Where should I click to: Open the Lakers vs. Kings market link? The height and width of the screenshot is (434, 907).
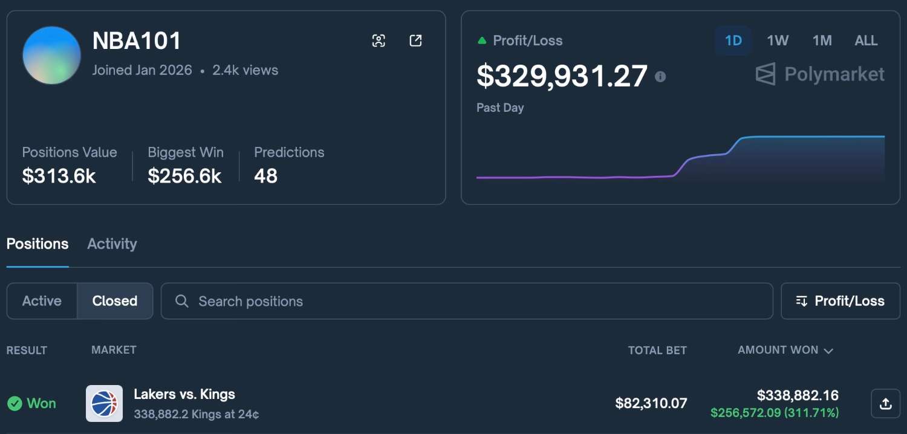point(184,395)
